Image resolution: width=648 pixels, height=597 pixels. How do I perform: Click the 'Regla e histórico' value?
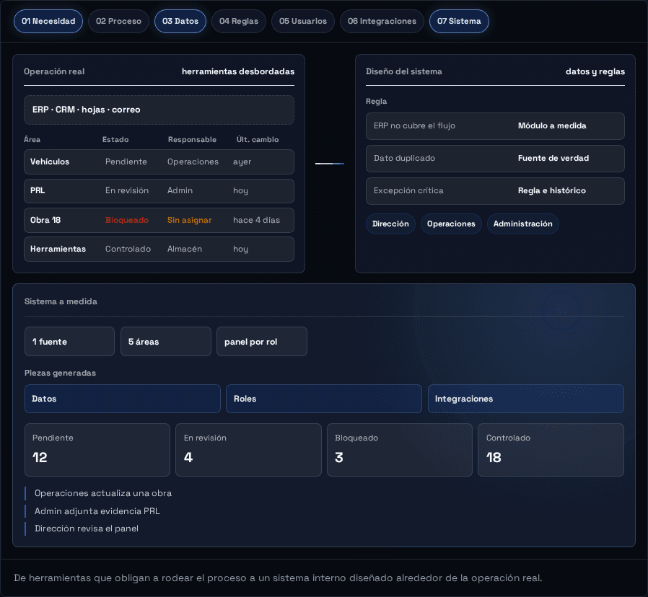point(552,191)
